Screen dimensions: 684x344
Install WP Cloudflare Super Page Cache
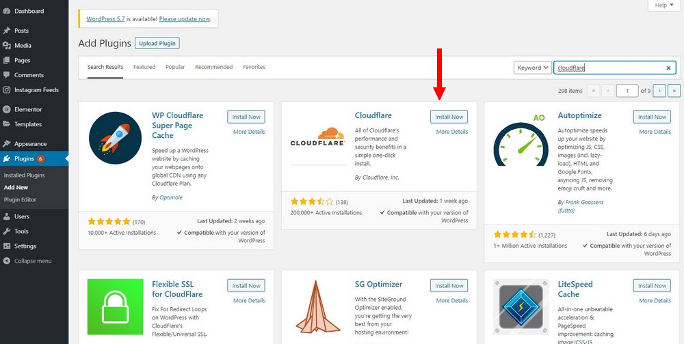(246, 117)
